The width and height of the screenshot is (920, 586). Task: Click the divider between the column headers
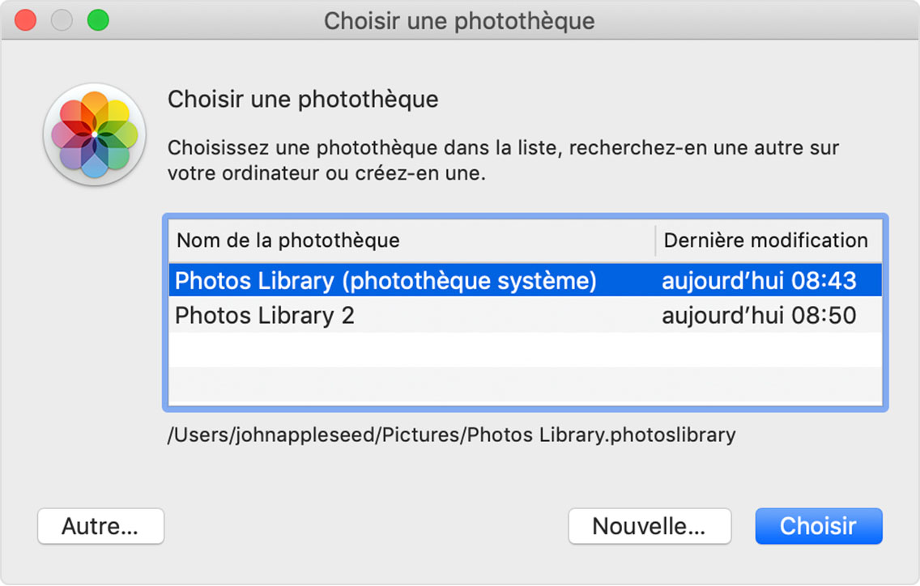[x=655, y=240]
